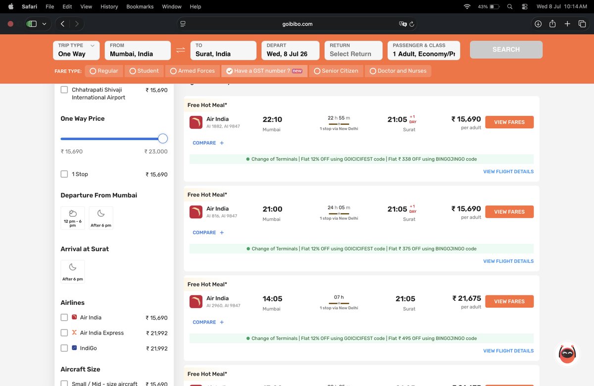Select the 12 pm - 6 pm departure icon
The width and height of the screenshot is (594, 386).
click(73, 218)
